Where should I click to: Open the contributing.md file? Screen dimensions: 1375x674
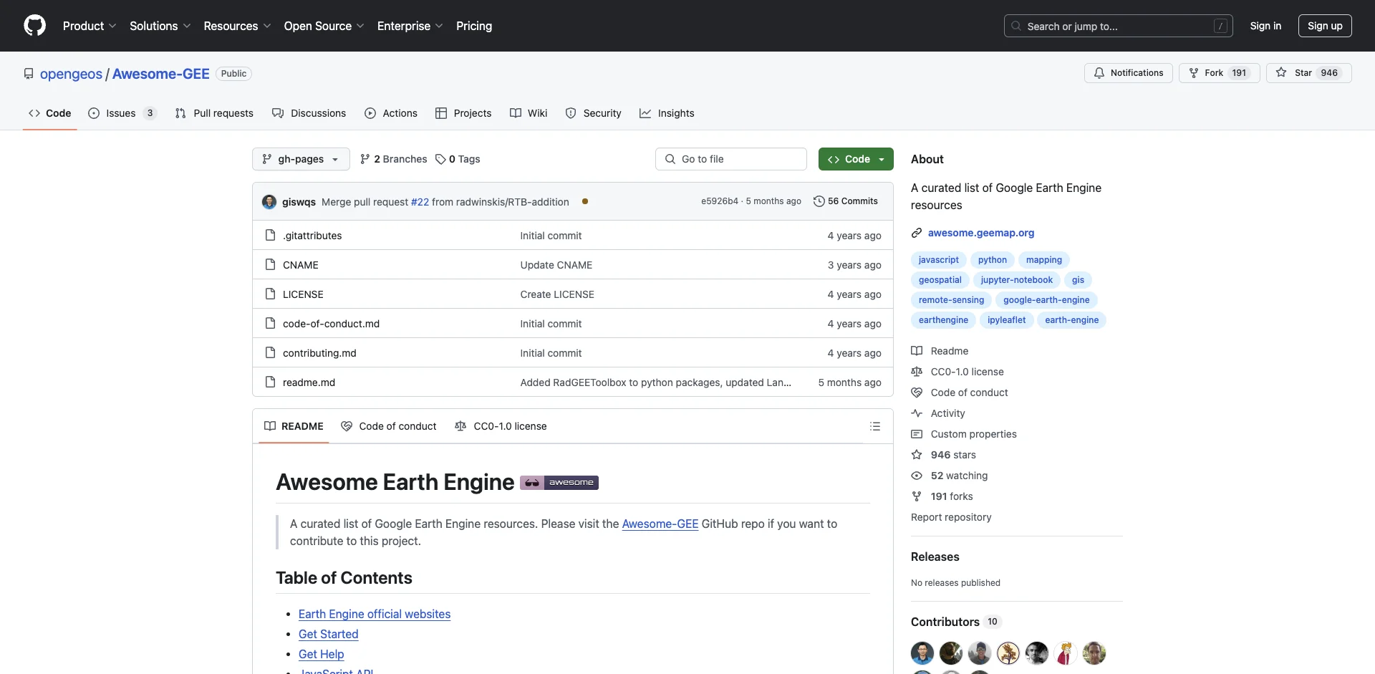[x=319, y=353]
